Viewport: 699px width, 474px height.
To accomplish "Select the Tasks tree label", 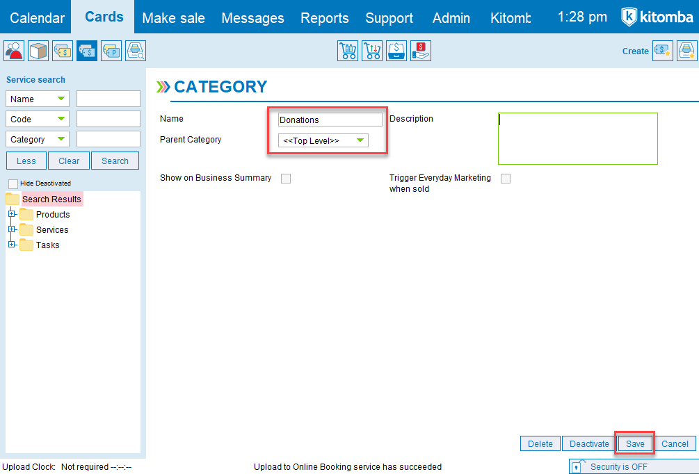I will pos(48,245).
